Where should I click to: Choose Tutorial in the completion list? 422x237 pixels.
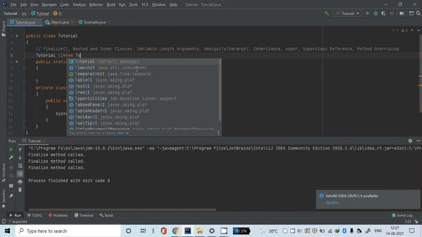pyautogui.click(x=144, y=62)
